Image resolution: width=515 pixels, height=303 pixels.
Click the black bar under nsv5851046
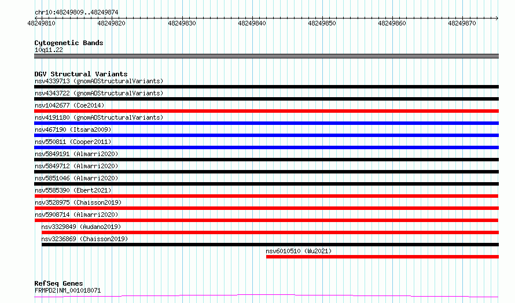266,184
